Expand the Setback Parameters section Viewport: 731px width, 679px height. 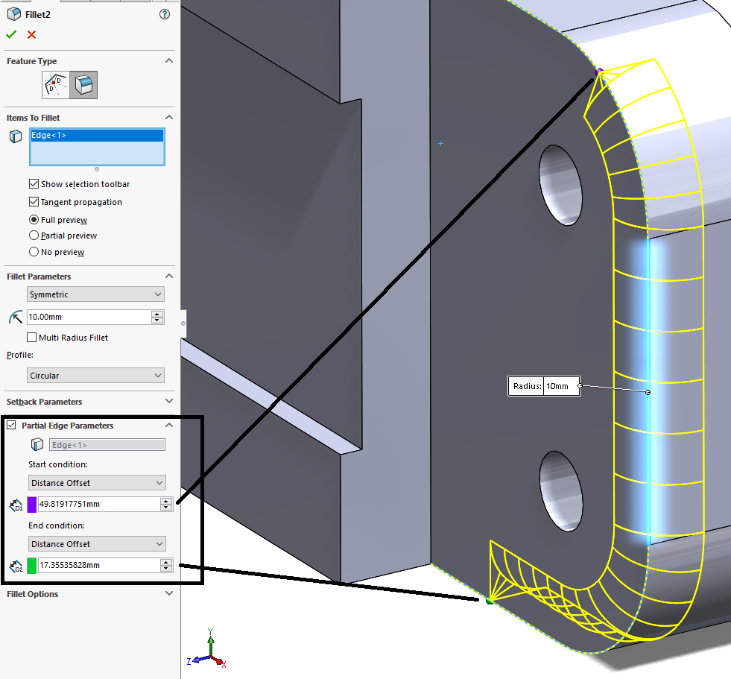pos(168,402)
